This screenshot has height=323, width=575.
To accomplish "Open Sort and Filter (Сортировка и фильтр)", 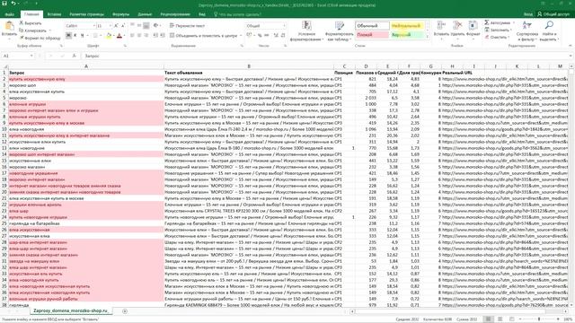I will pyautogui.click(x=527, y=31).
